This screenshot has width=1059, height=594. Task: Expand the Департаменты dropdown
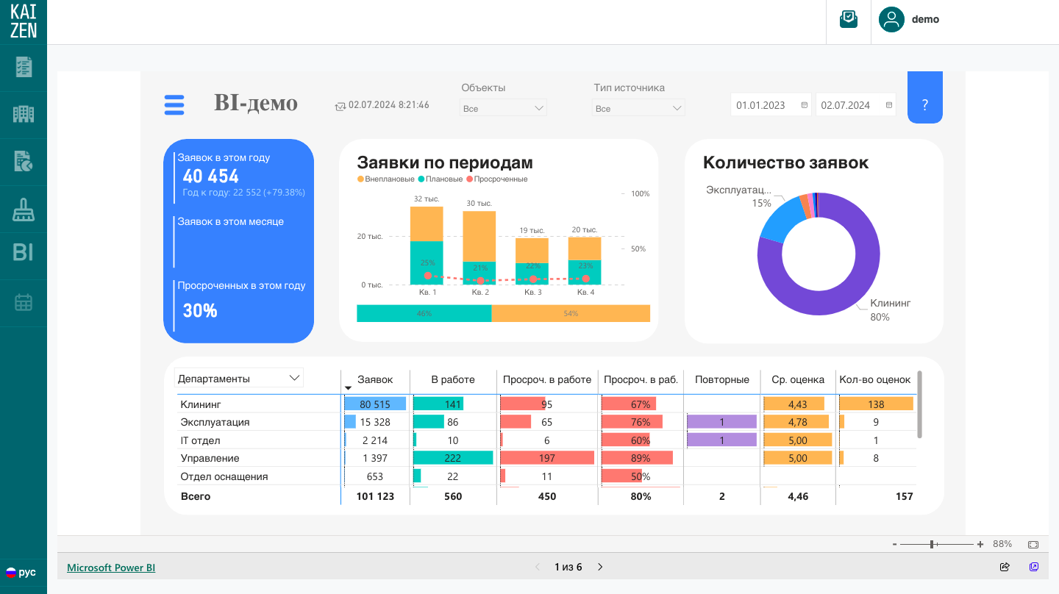(239, 379)
